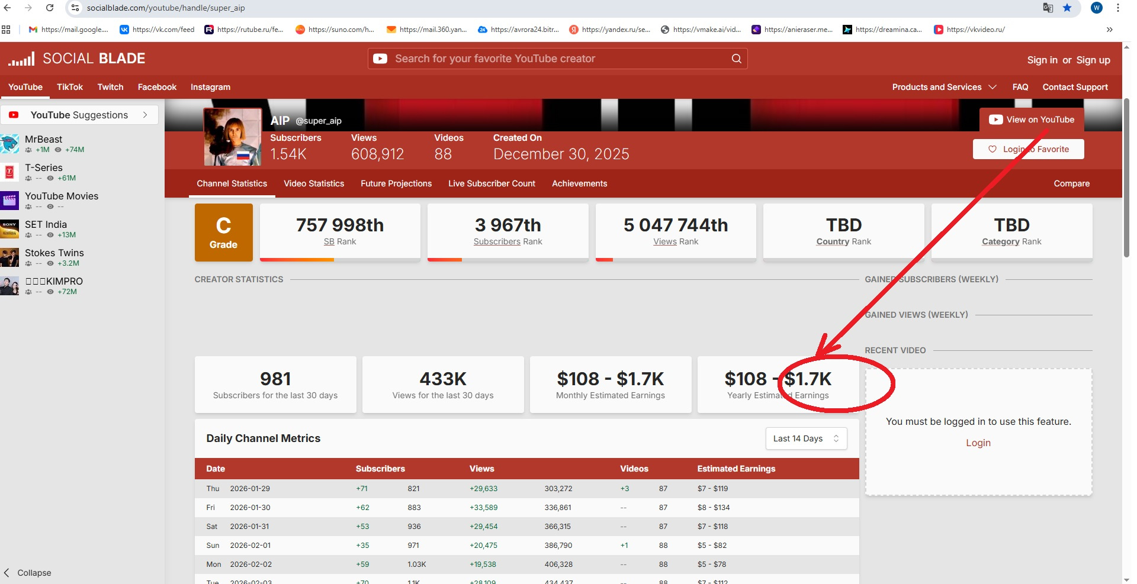
Task: Go back with the browser back arrow
Action: pyautogui.click(x=8, y=8)
